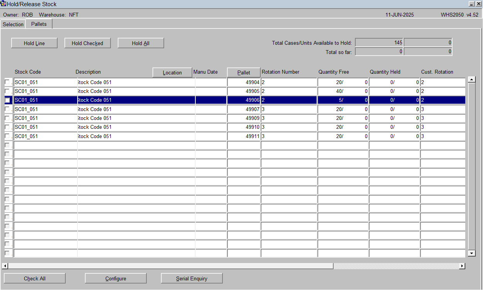Click the Check All button
483x290 pixels.
pos(35,278)
